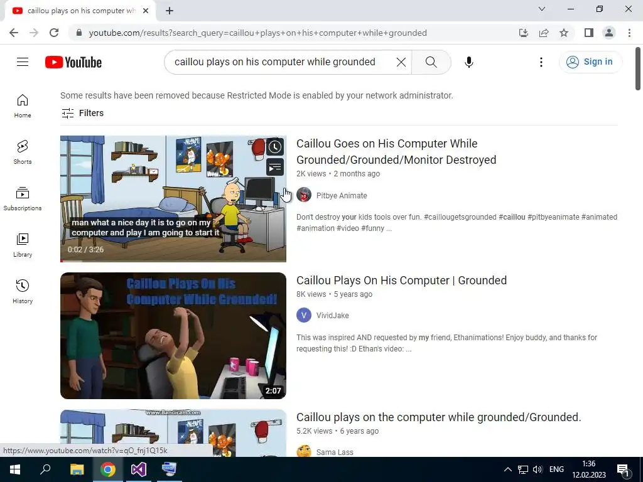Open the YouTube hamburger guide menu
The width and height of the screenshot is (643, 482).
pos(23,62)
